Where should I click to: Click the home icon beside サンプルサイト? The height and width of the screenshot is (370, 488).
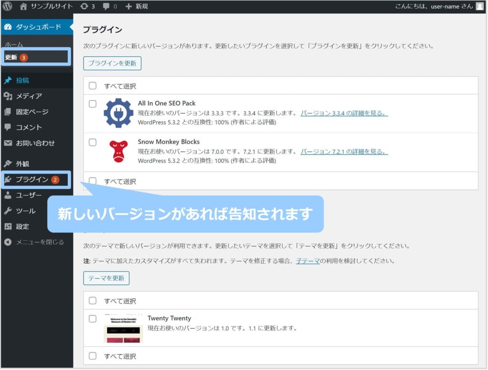coord(24,6)
